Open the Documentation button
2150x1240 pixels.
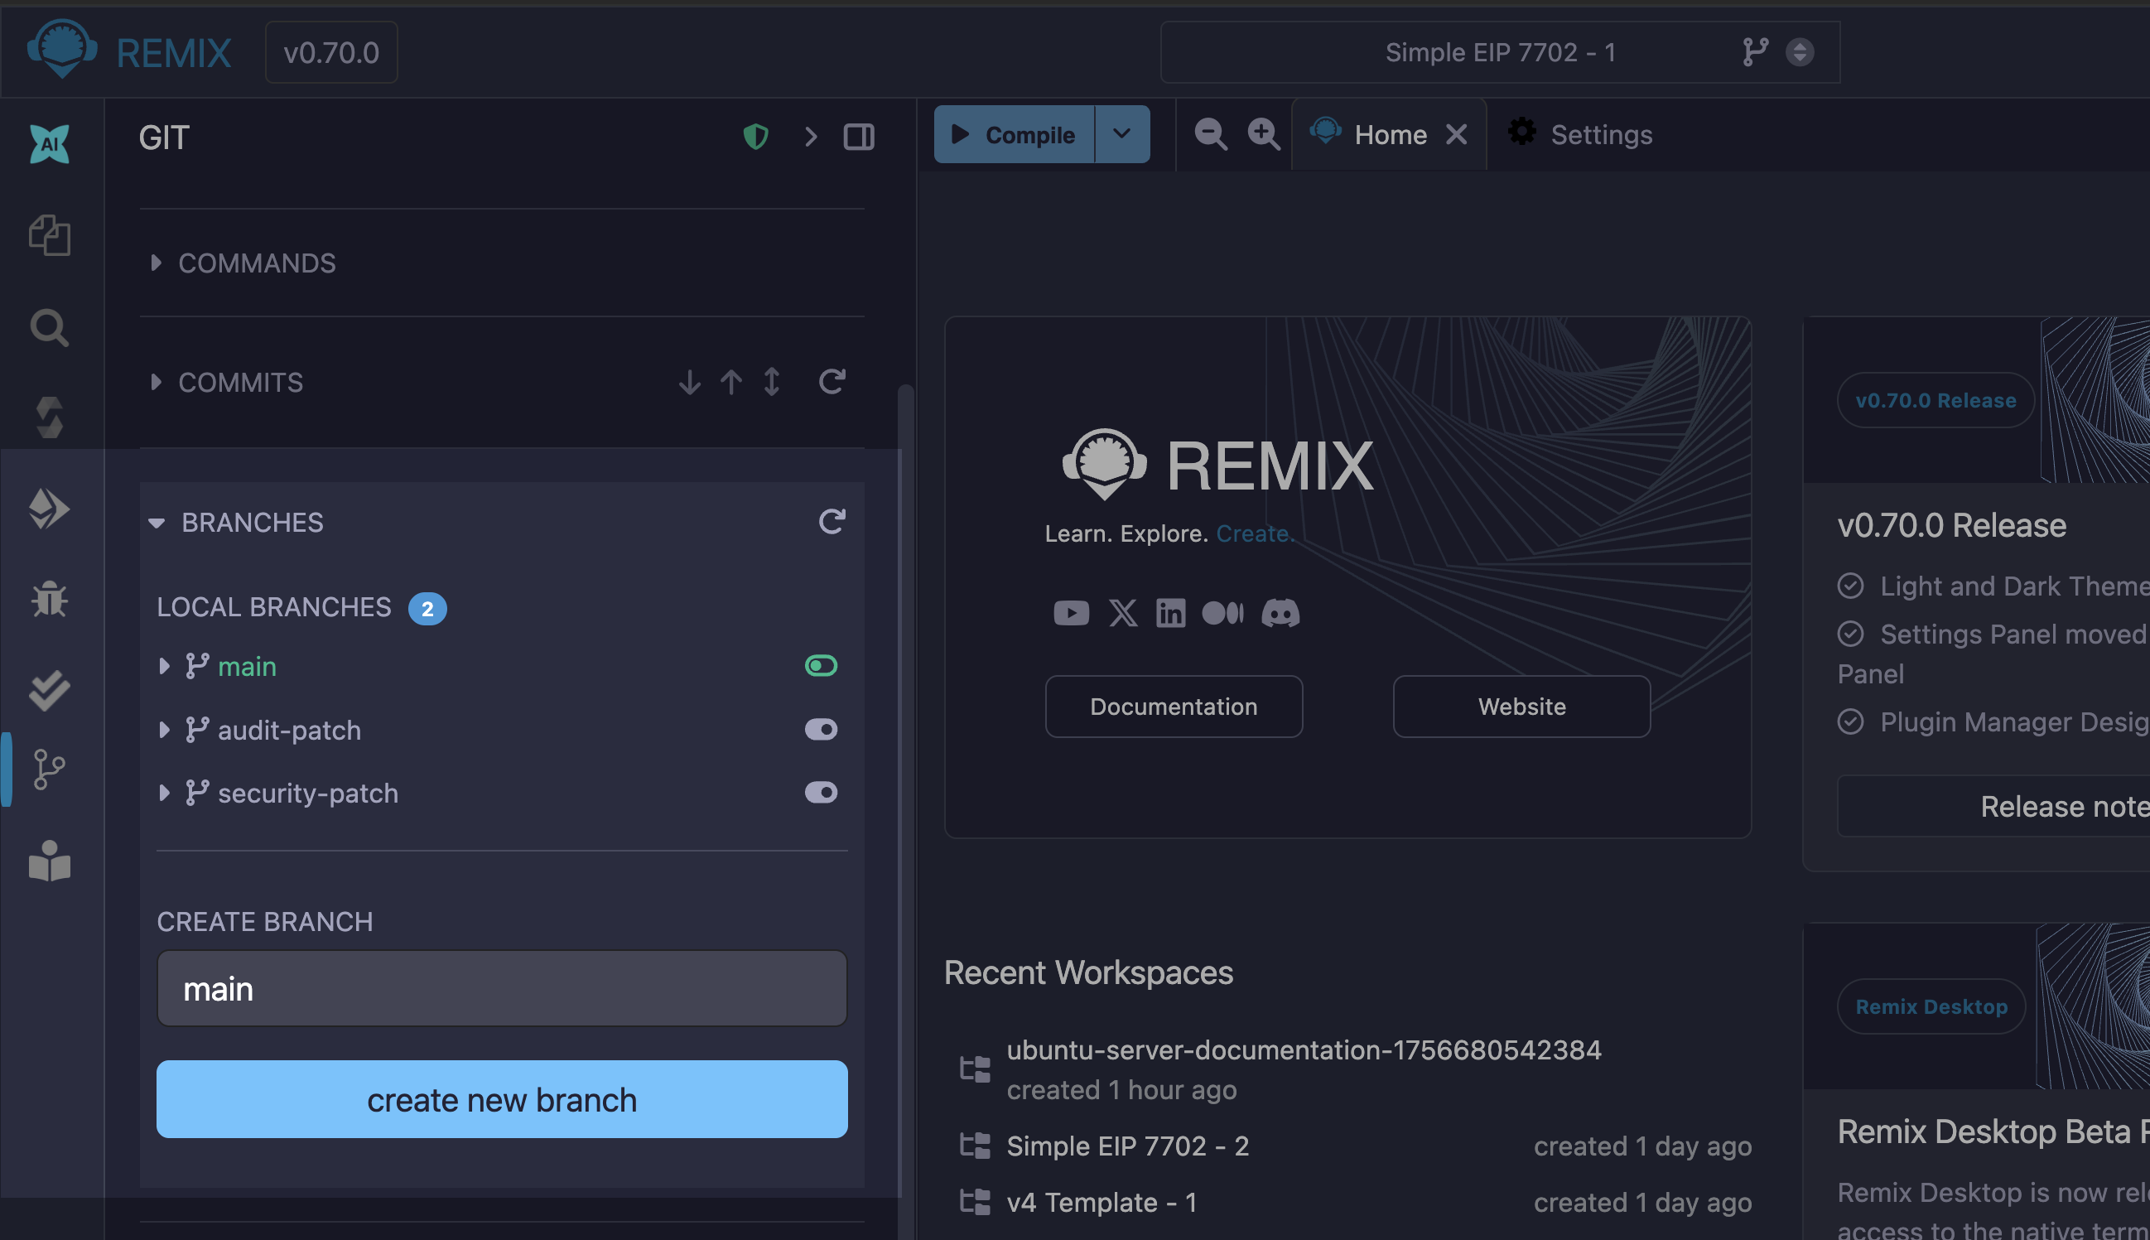1174,706
